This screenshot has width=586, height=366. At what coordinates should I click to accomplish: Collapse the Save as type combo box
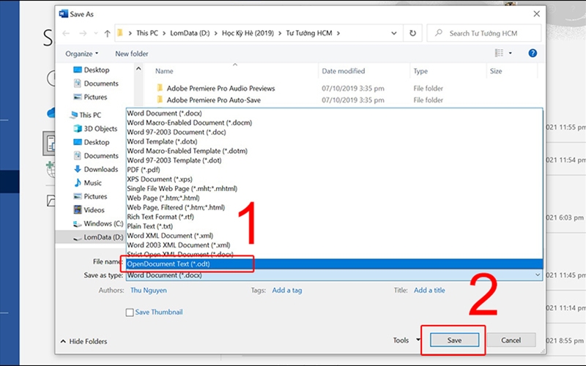click(537, 275)
